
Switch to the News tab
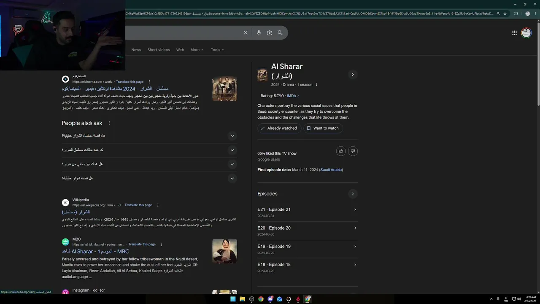pyautogui.click(x=136, y=50)
